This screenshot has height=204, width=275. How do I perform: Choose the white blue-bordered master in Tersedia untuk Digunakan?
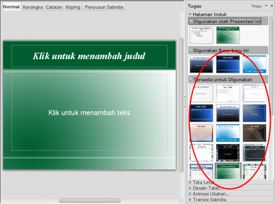point(254,93)
